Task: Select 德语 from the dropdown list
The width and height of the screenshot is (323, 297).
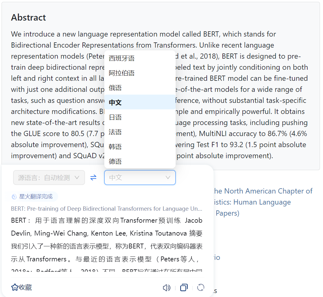Action: coord(140,161)
